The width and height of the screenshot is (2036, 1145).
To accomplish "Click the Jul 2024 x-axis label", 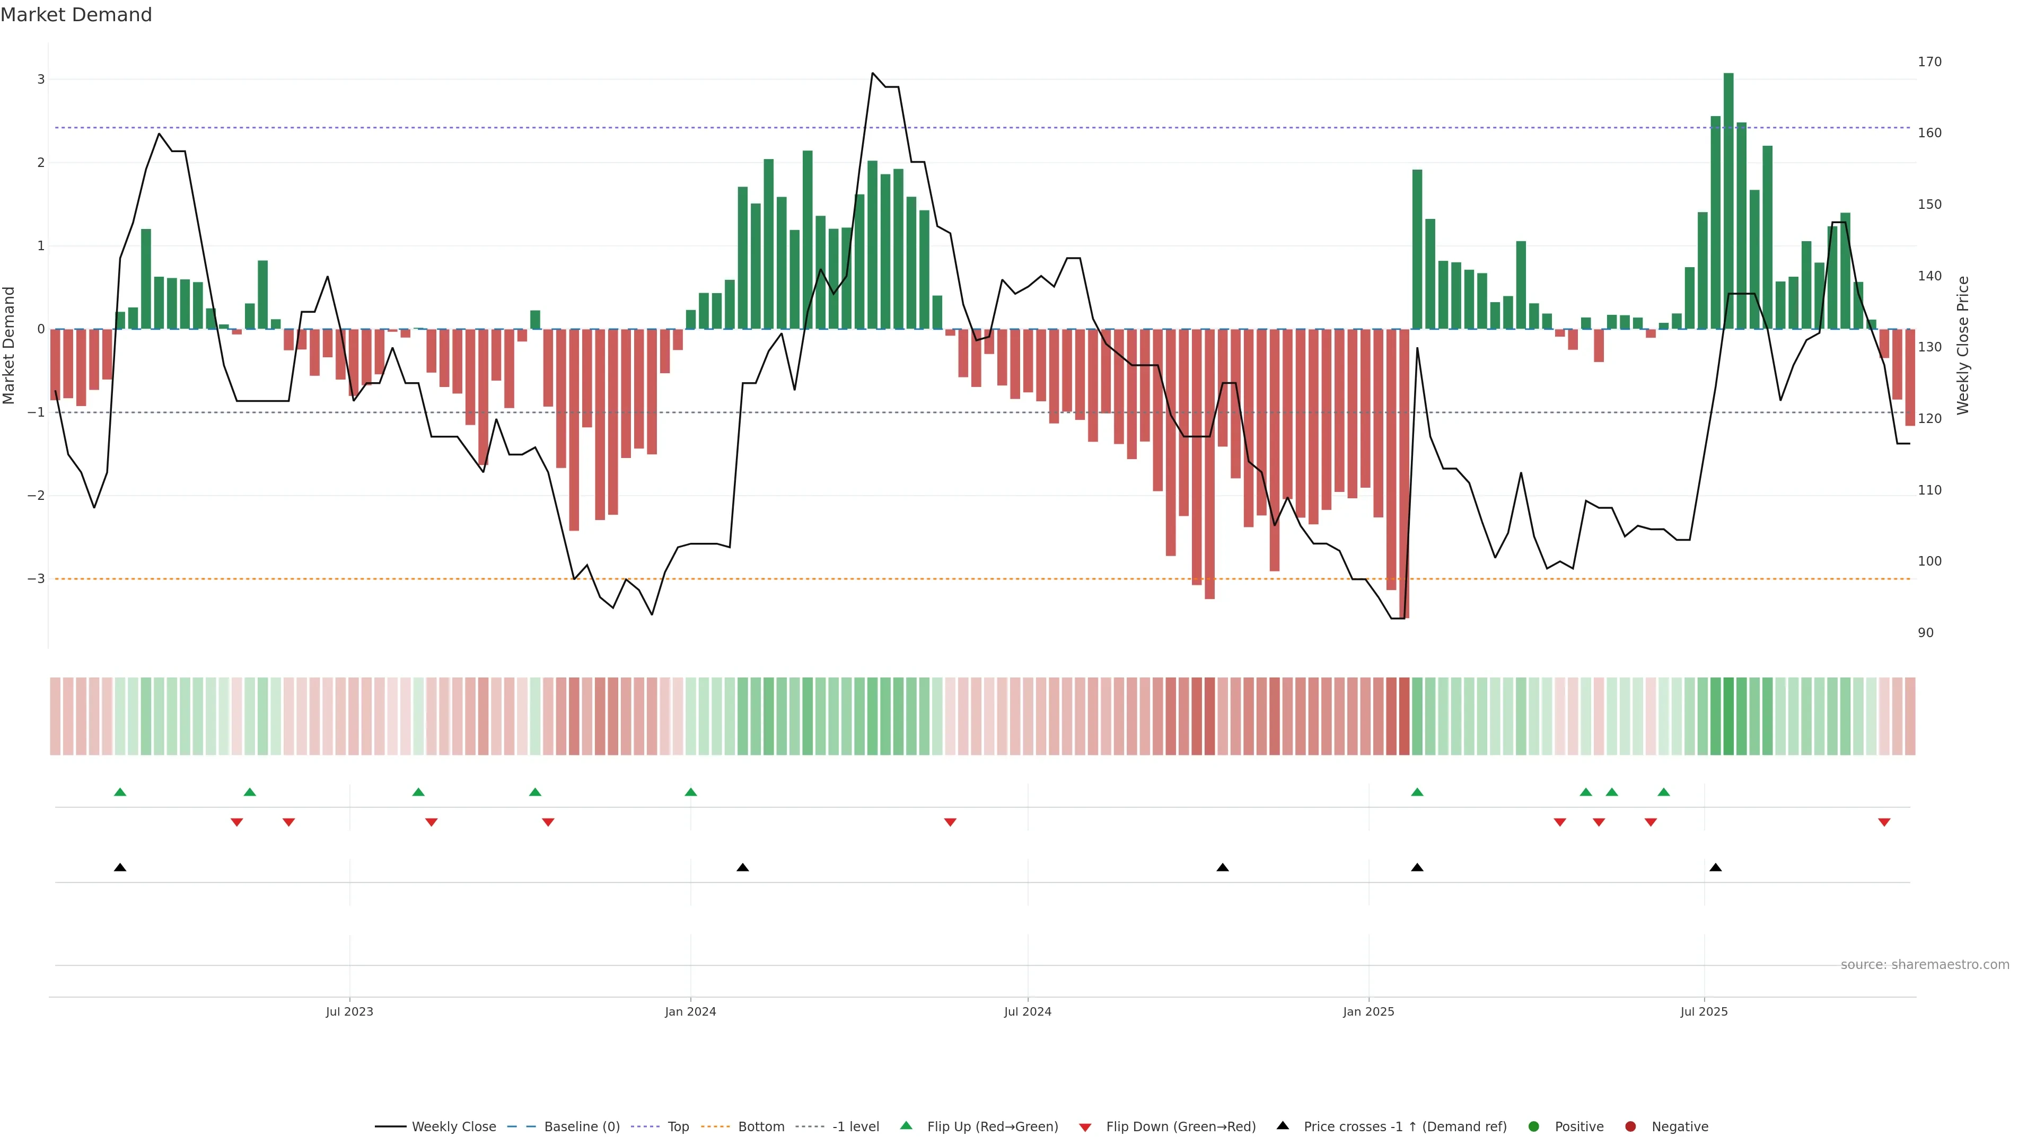I will click(1028, 1011).
